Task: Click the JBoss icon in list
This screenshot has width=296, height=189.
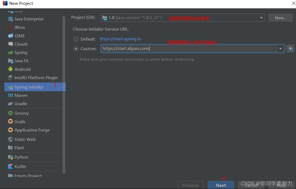Action: click(x=10, y=27)
